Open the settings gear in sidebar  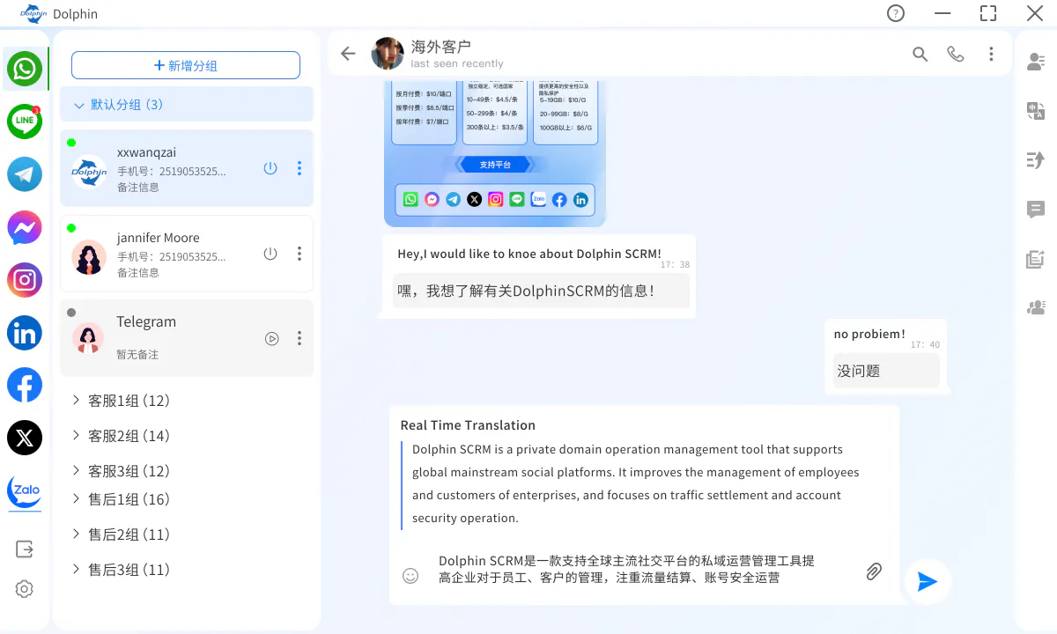pyautogui.click(x=25, y=589)
